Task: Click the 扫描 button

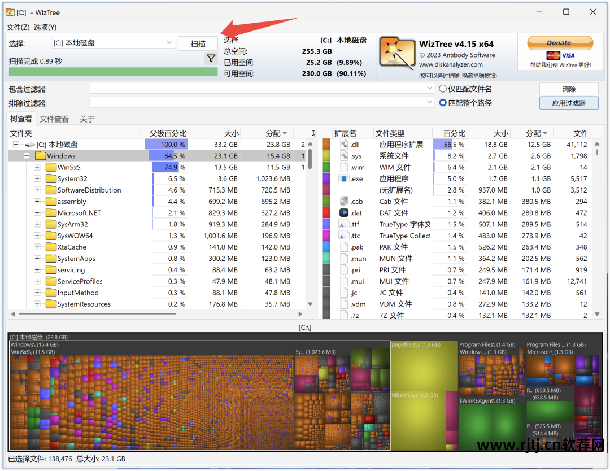Action: [198, 43]
